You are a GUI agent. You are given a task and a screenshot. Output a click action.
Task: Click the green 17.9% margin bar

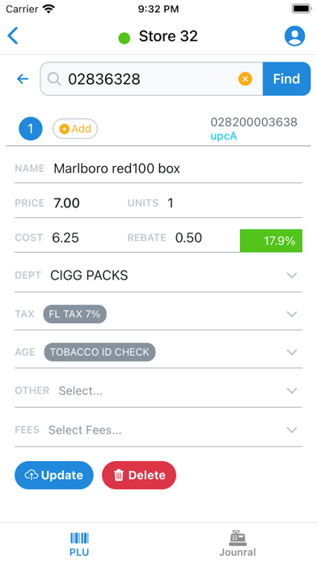point(271,241)
